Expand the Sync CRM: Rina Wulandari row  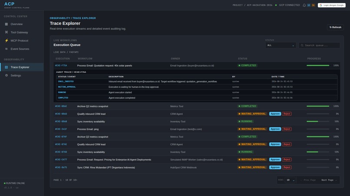[197, 167]
